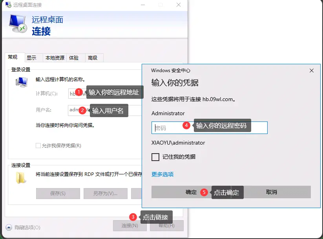The image size is (323, 239).
Task: Open the 高级 tab
Action: pyautogui.click(x=94, y=58)
